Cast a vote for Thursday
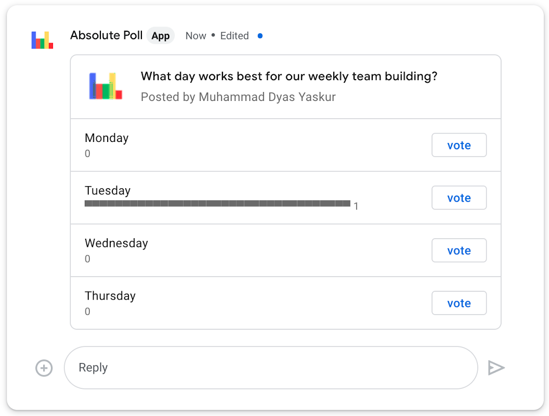This screenshot has width=549, height=416. click(x=459, y=303)
